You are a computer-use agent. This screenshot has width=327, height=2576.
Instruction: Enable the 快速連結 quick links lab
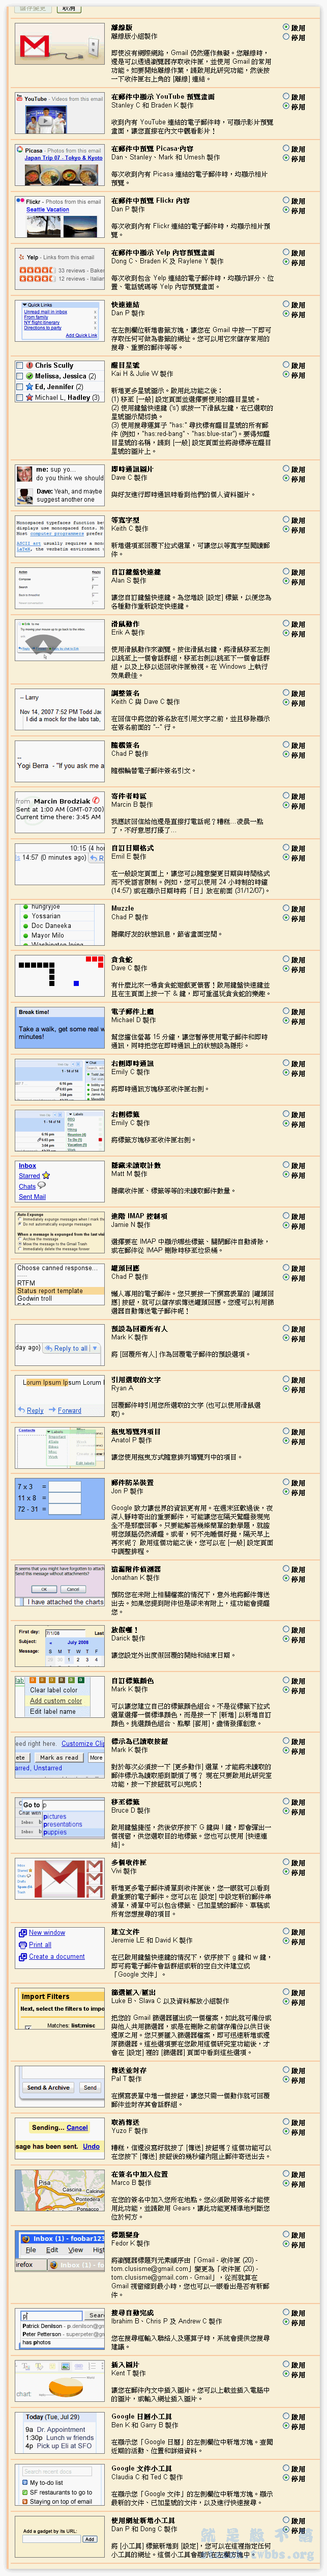pyautogui.click(x=285, y=304)
